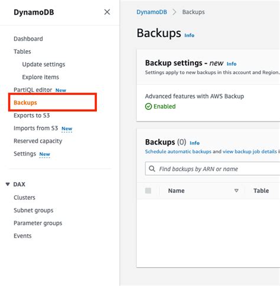Open Reserved capacity page
Viewport: 280px width, 286px height.
[x=38, y=141]
